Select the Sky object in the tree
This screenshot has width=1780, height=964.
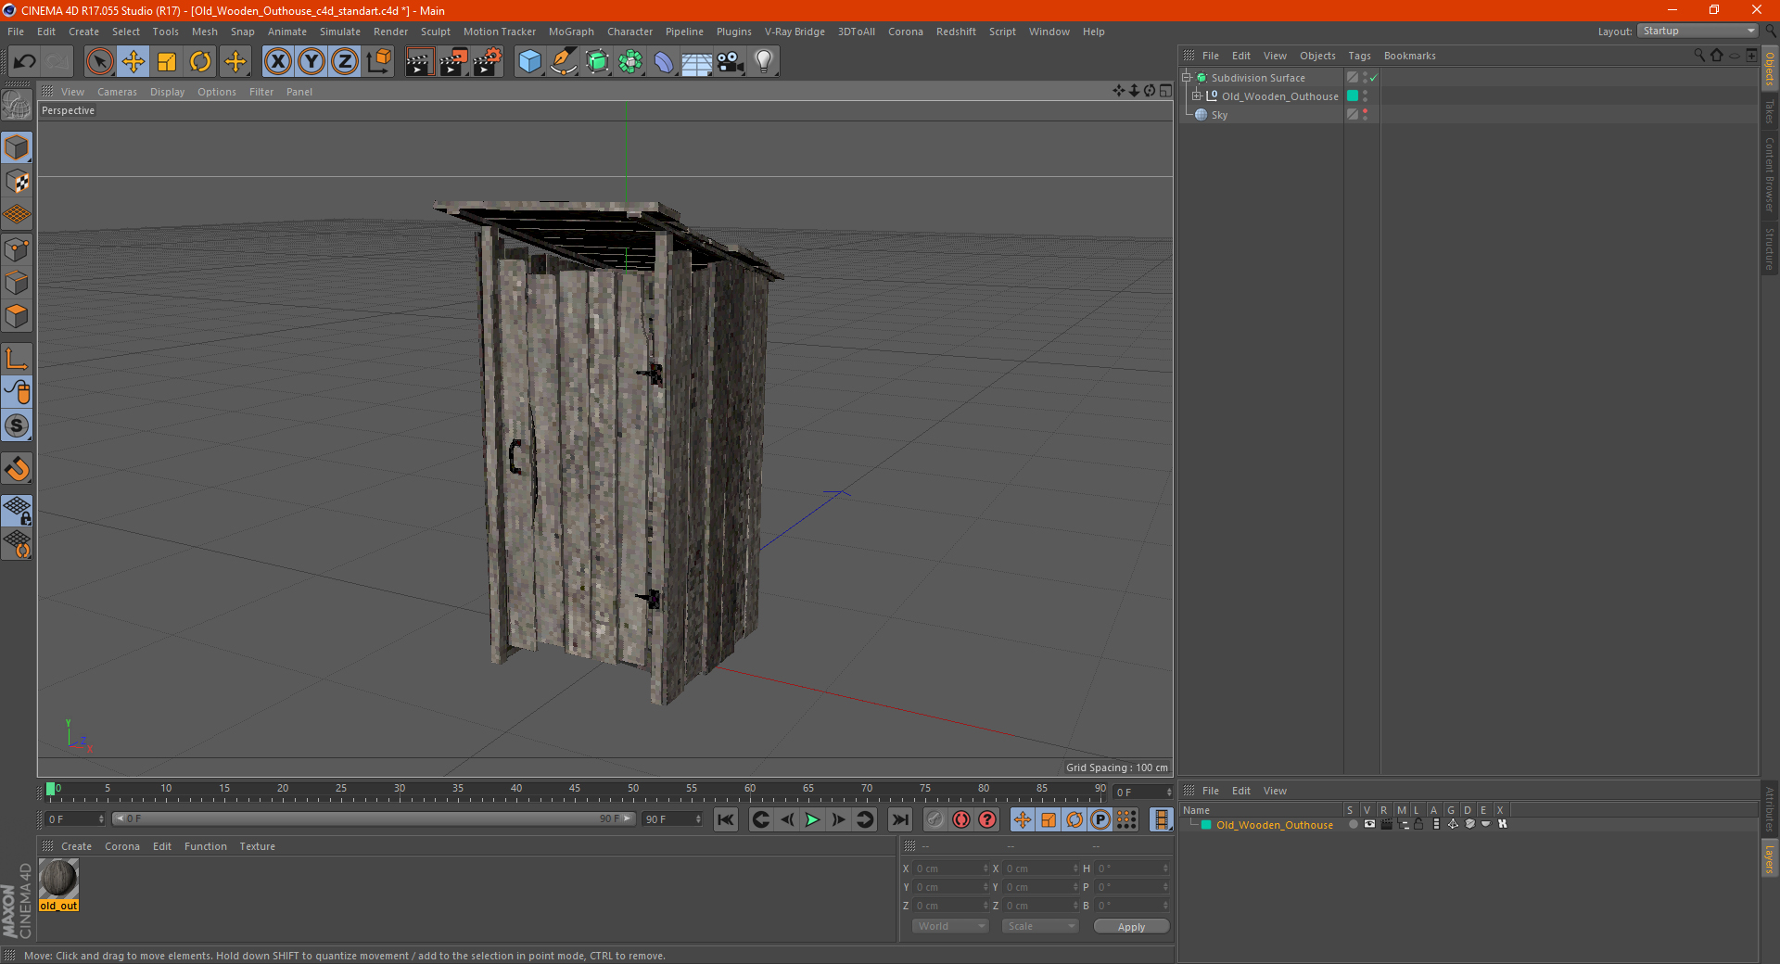1219,116
